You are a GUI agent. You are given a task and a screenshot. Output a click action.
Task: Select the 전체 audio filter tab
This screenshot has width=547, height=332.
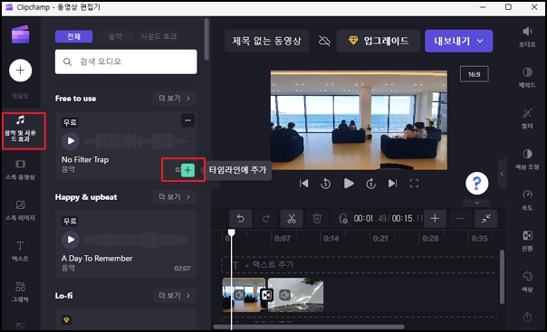coord(73,36)
